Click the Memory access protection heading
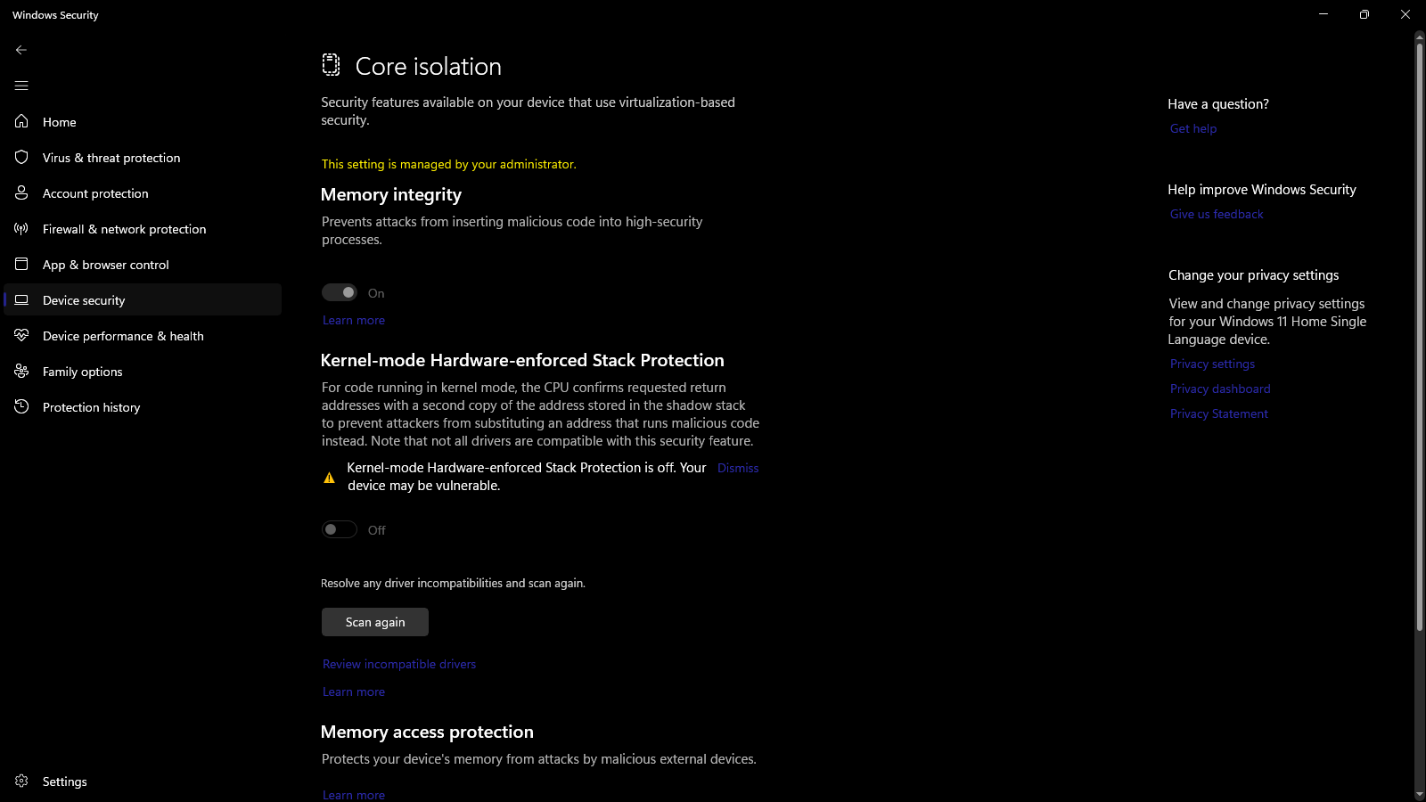 pos(427,732)
